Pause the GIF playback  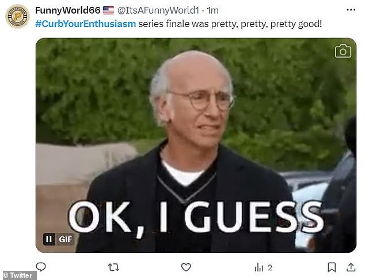(x=49, y=239)
